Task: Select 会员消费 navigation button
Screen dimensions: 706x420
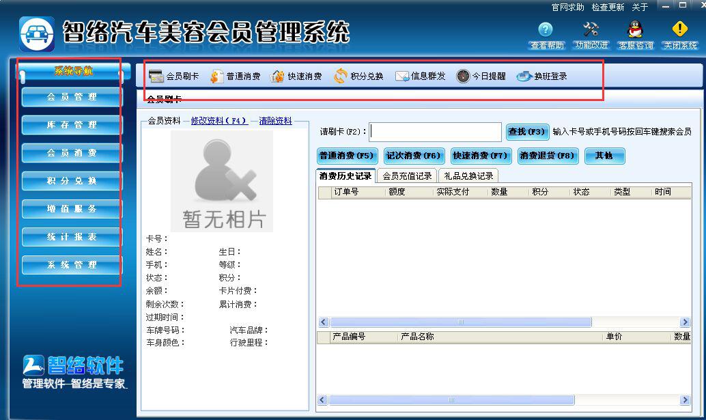Action: (x=72, y=152)
